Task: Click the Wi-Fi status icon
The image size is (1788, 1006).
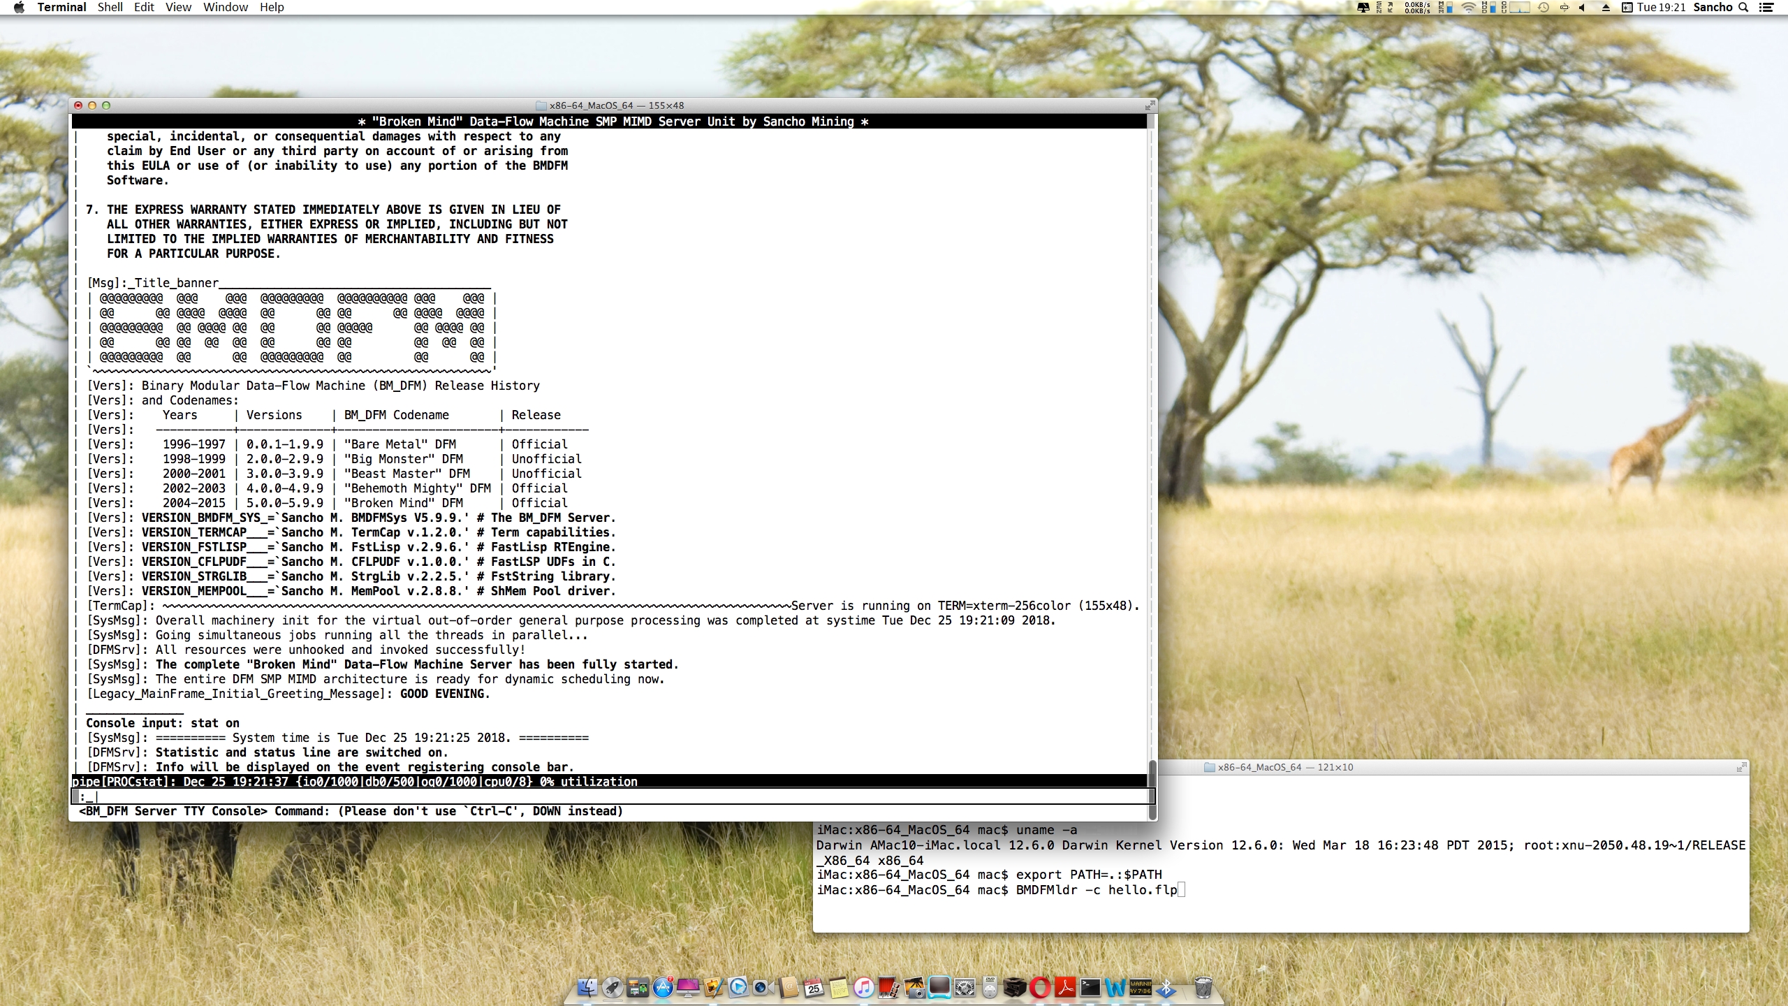Action: point(1468,7)
